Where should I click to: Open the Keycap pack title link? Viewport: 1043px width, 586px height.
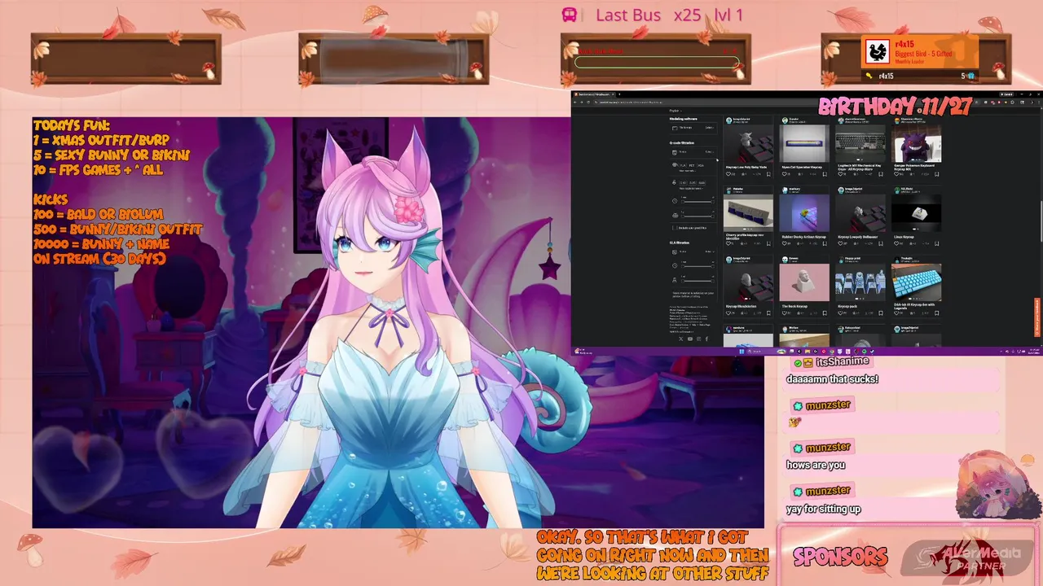pyautogui.click(x=849, y=306)
